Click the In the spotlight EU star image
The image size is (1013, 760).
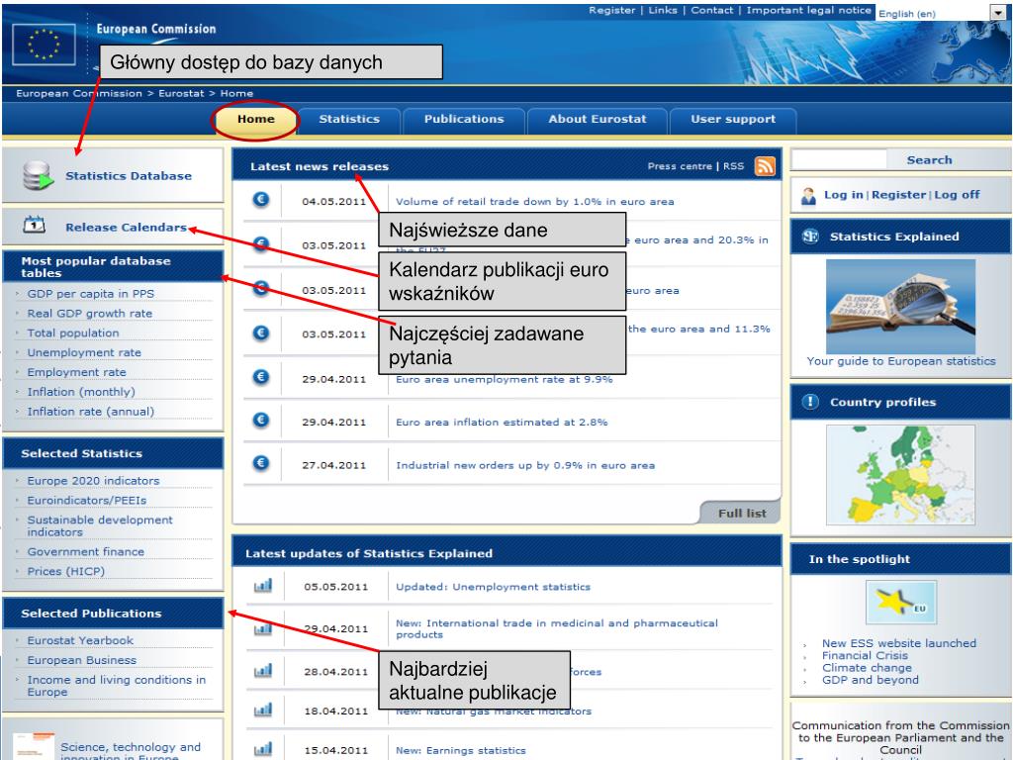(901, 602)
